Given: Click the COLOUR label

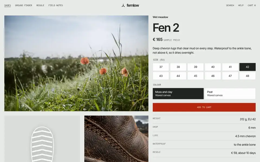Looking at the screenshot, I should (157, 85).
